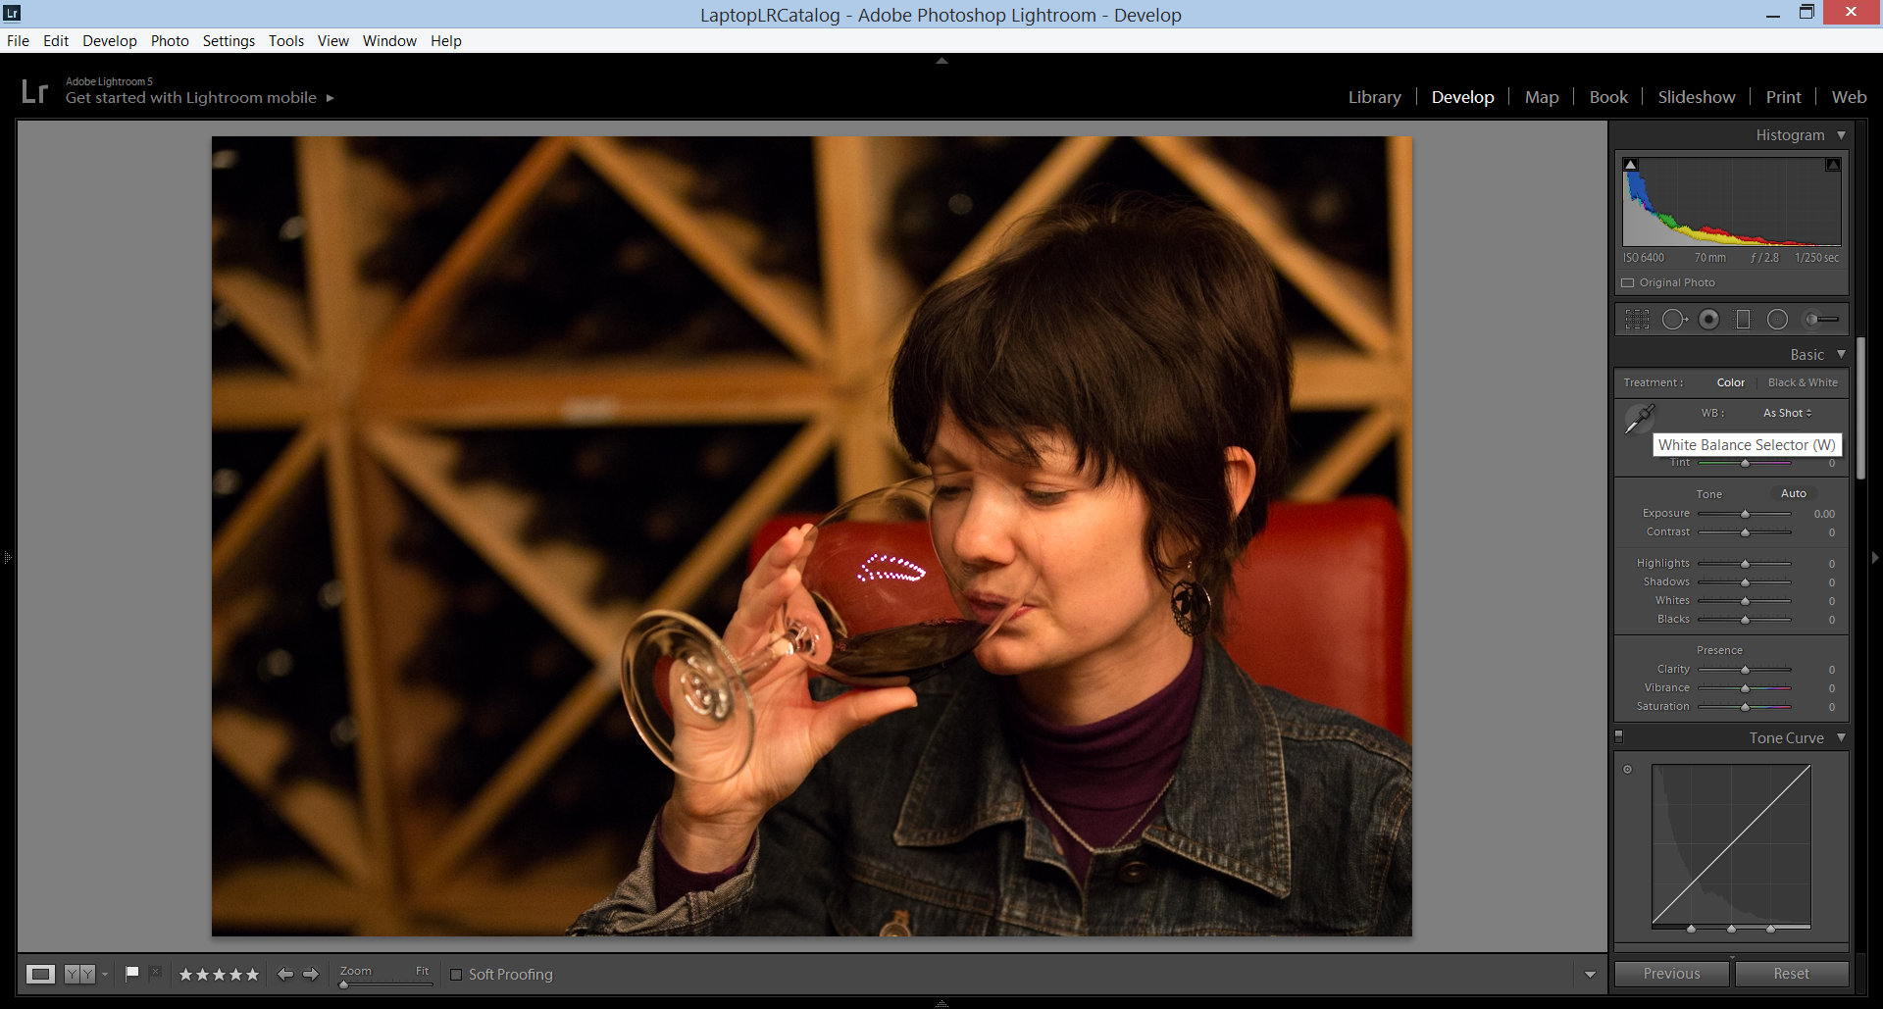The width and height of the screenshot is (1883, 1009).
Task: Select the Red Eye Correction tool
Action: coord(1708,320)
